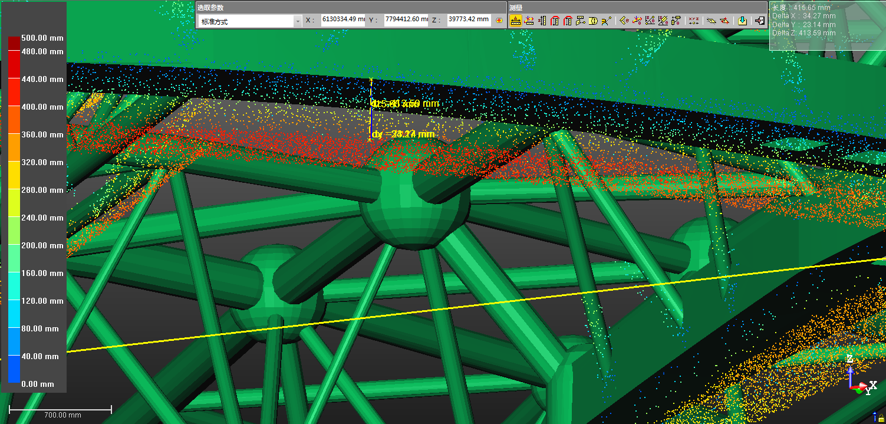The width and height of the screenshot is (886, 424).
Task: Click the 测量 toolbar title
Action: (x=516, y=8)
